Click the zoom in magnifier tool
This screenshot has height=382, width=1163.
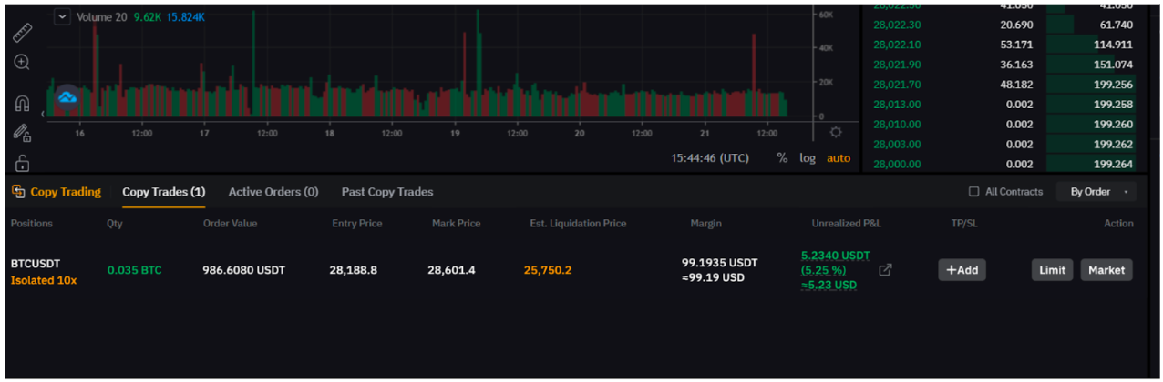coord(22,62)
